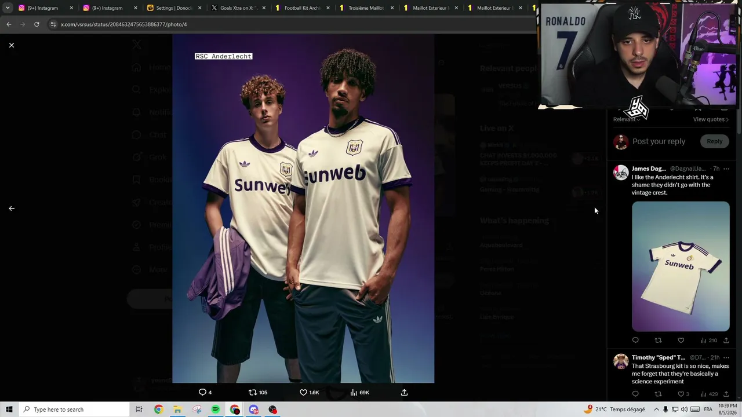Show hidden system tray icons
742x417 pixels.
(656, 409)
